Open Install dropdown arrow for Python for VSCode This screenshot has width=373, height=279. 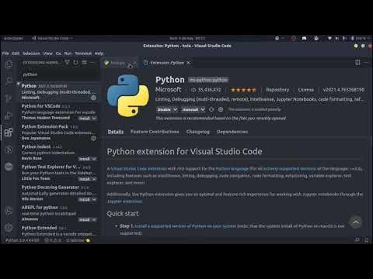94,118
